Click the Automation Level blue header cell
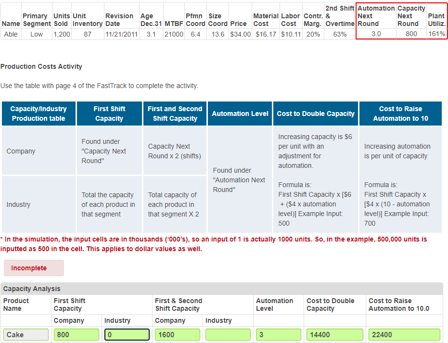 (240, 114)
